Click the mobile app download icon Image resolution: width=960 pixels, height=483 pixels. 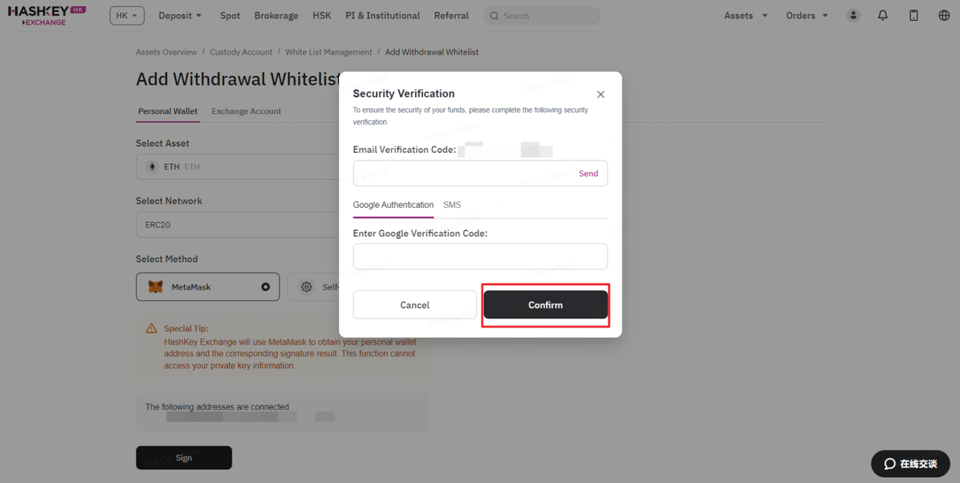913,16
